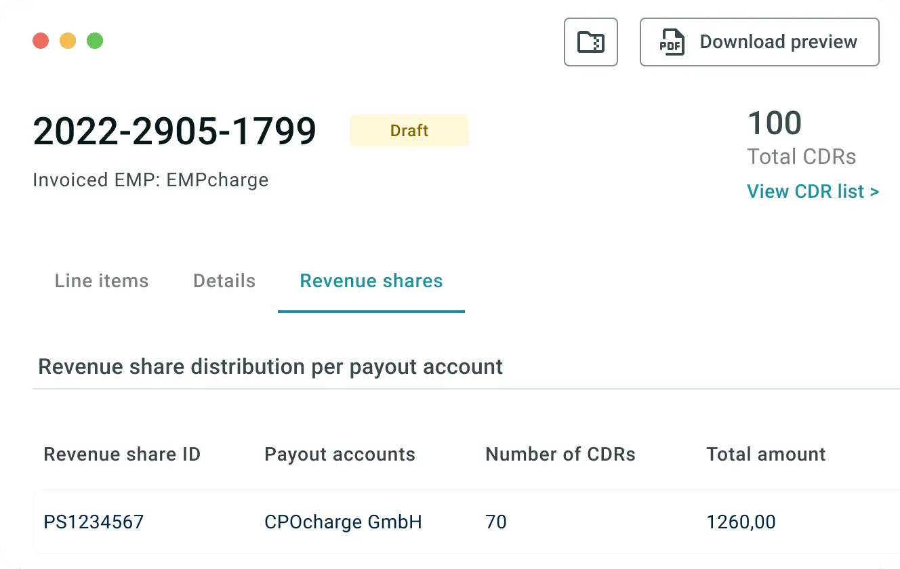Click the Number of CDRs column header
This screenshot has height=569, width=900.
(560, 454)
